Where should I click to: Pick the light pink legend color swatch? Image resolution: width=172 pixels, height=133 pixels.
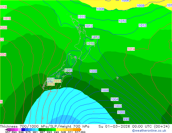pos(20,129)
